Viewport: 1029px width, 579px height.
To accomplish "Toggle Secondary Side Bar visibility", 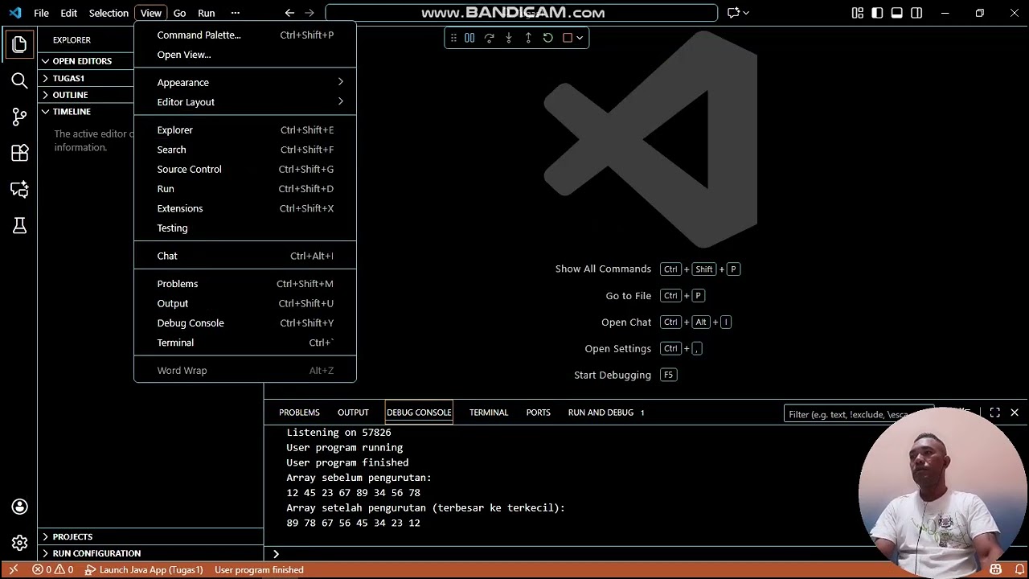I will tap(916, 13).
